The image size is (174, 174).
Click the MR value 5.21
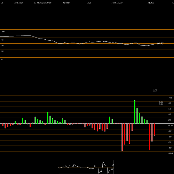pos(161,104)
